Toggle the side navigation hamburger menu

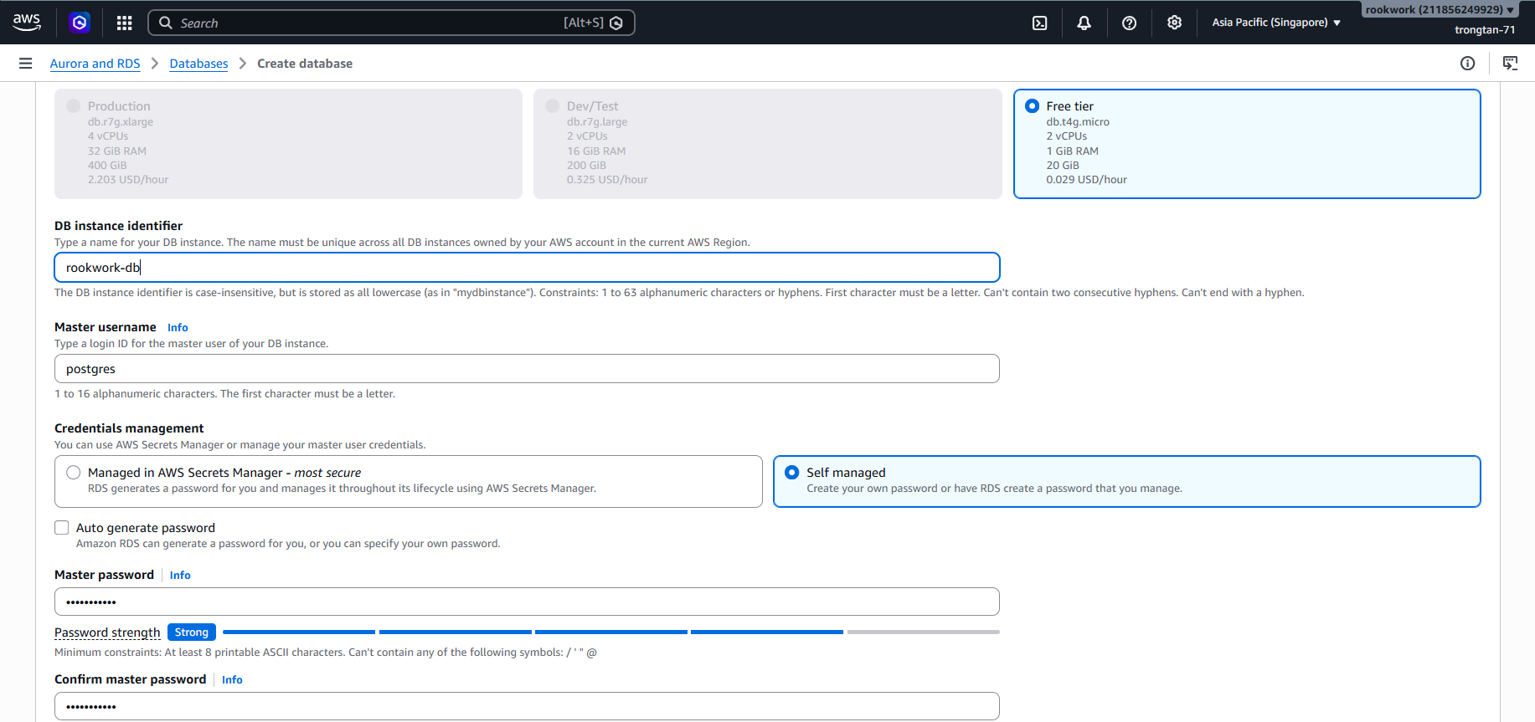point(26,64)
